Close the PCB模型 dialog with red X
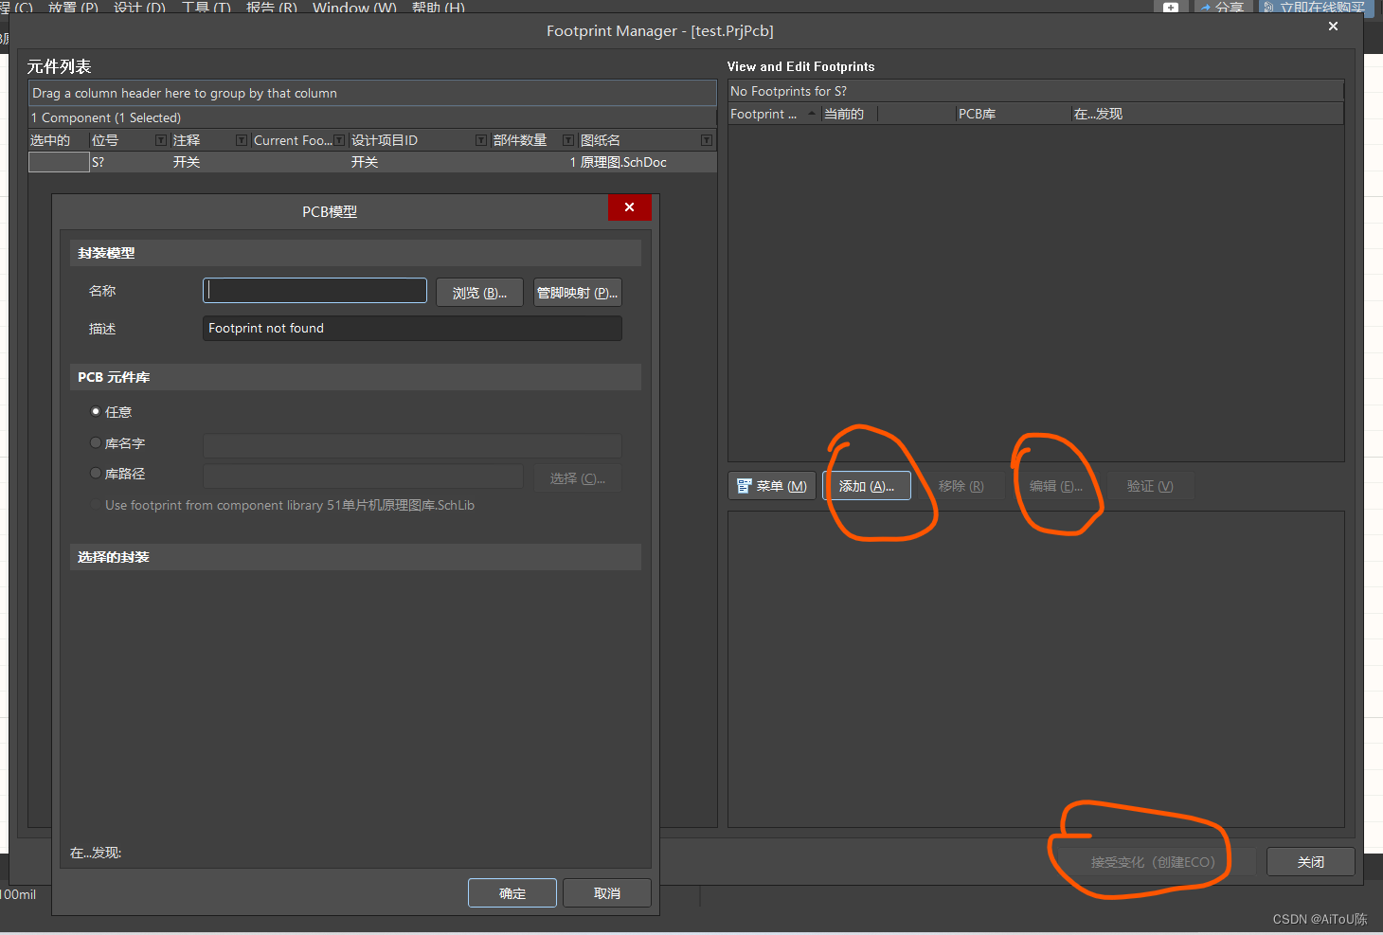The height and width of the screenshot is (935, 1383). pyautogui.click(x=629, y=207)
